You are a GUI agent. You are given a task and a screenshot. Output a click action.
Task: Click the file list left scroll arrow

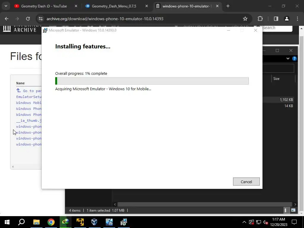coord(13,167)
